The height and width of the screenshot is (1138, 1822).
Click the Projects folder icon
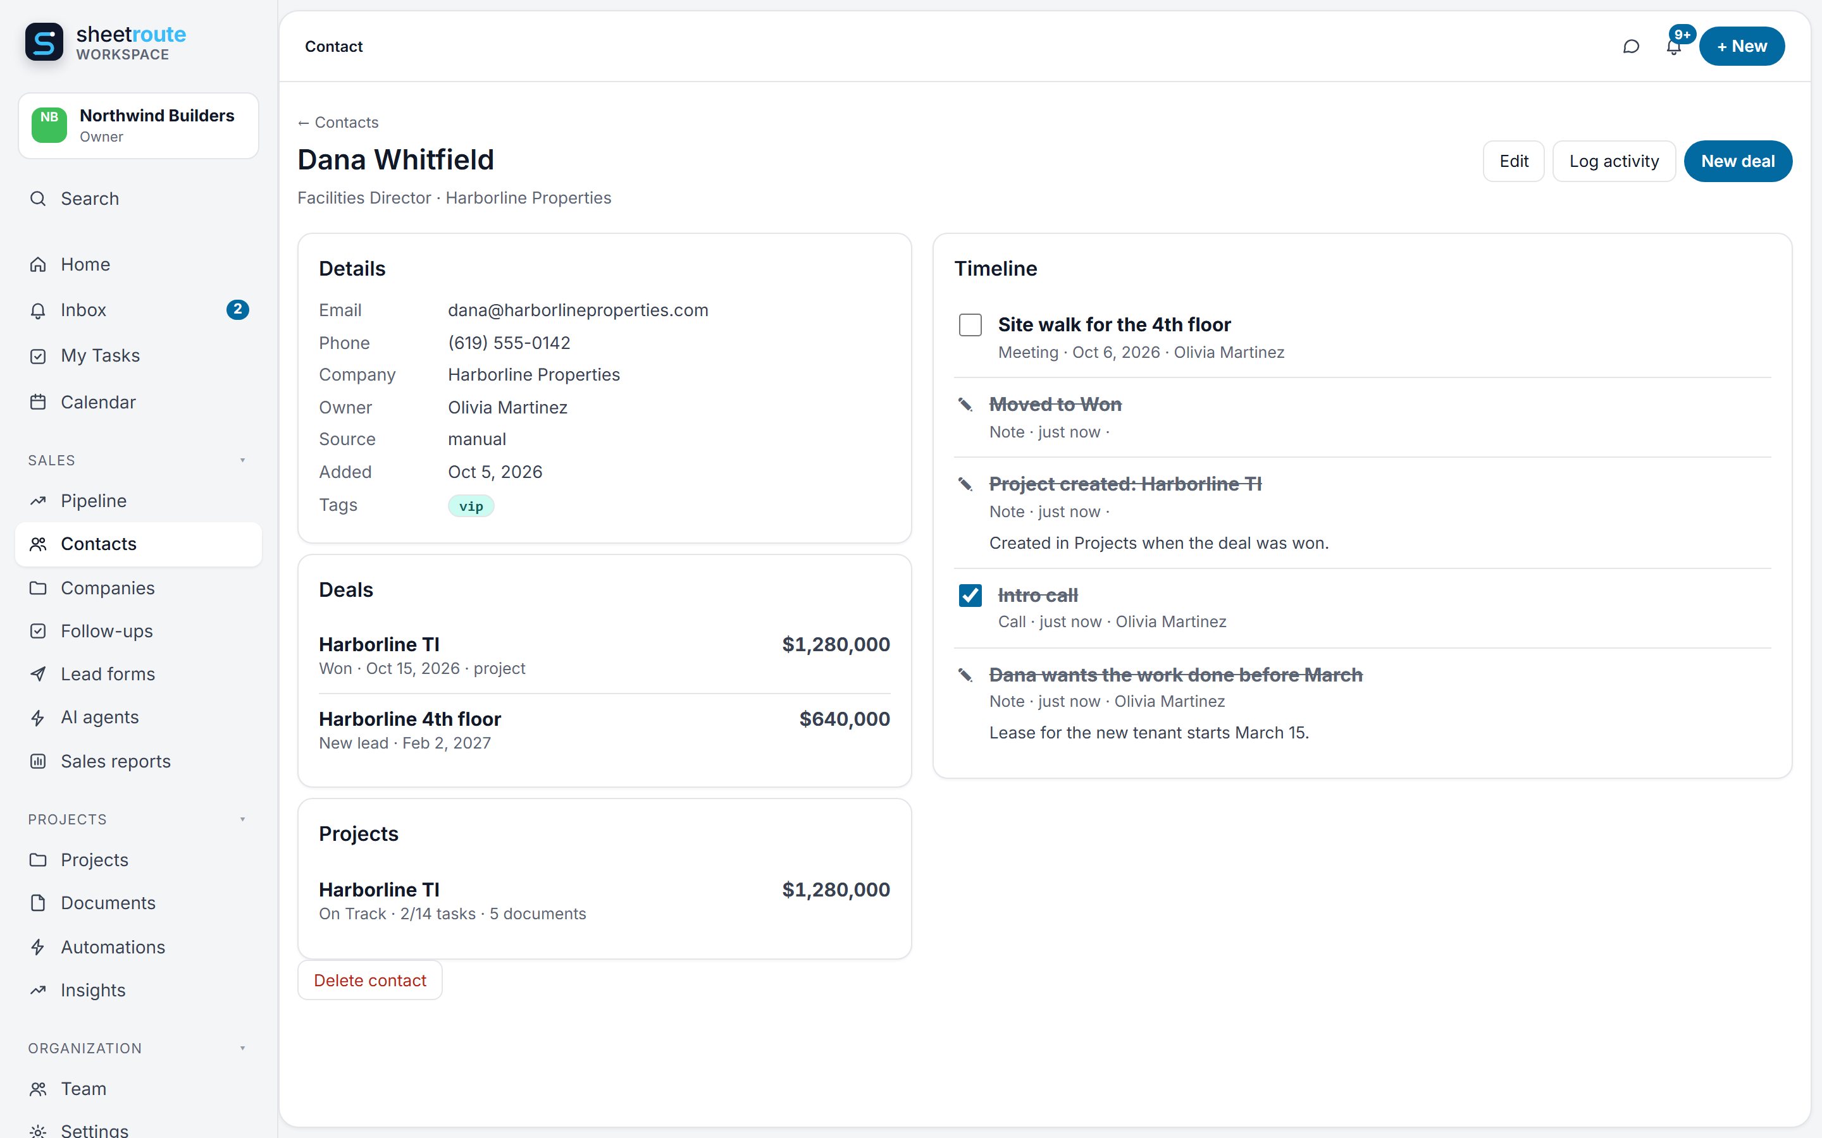tap(38, 860)
